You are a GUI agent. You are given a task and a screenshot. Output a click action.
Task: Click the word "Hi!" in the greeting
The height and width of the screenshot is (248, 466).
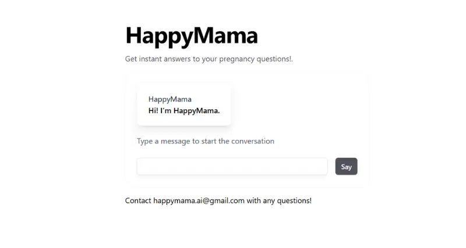[x=154, y=111]
